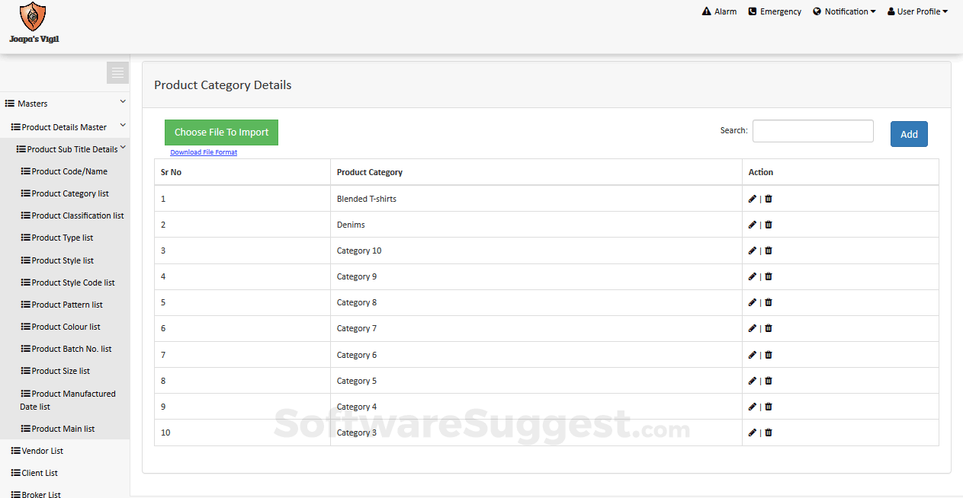Toggle the sidebar with the hamburger icon
The width and height of the screenshot is (963, 498).
point(117,72)
